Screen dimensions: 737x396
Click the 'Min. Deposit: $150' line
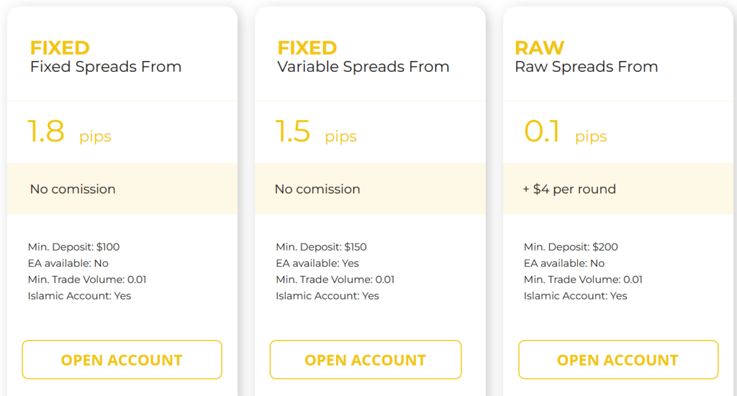321,247
